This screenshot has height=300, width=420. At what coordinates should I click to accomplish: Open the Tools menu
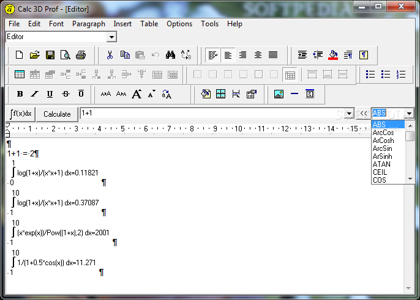[x=210, y=24]
